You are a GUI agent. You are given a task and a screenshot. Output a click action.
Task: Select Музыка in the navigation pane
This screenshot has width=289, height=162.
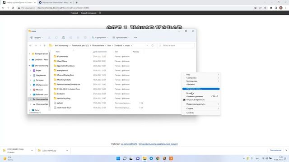coord(39,90)
